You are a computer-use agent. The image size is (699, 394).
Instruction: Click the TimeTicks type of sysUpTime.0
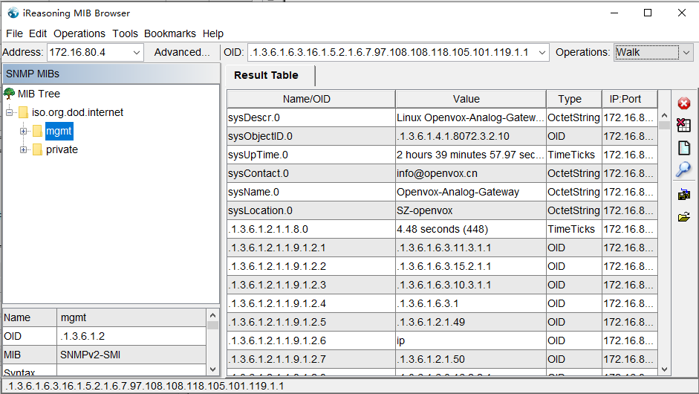pyautogui.click(x=574, y=155)
